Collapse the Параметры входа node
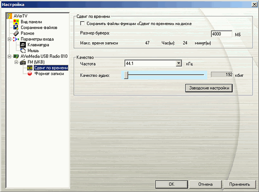 coord(9,39)
